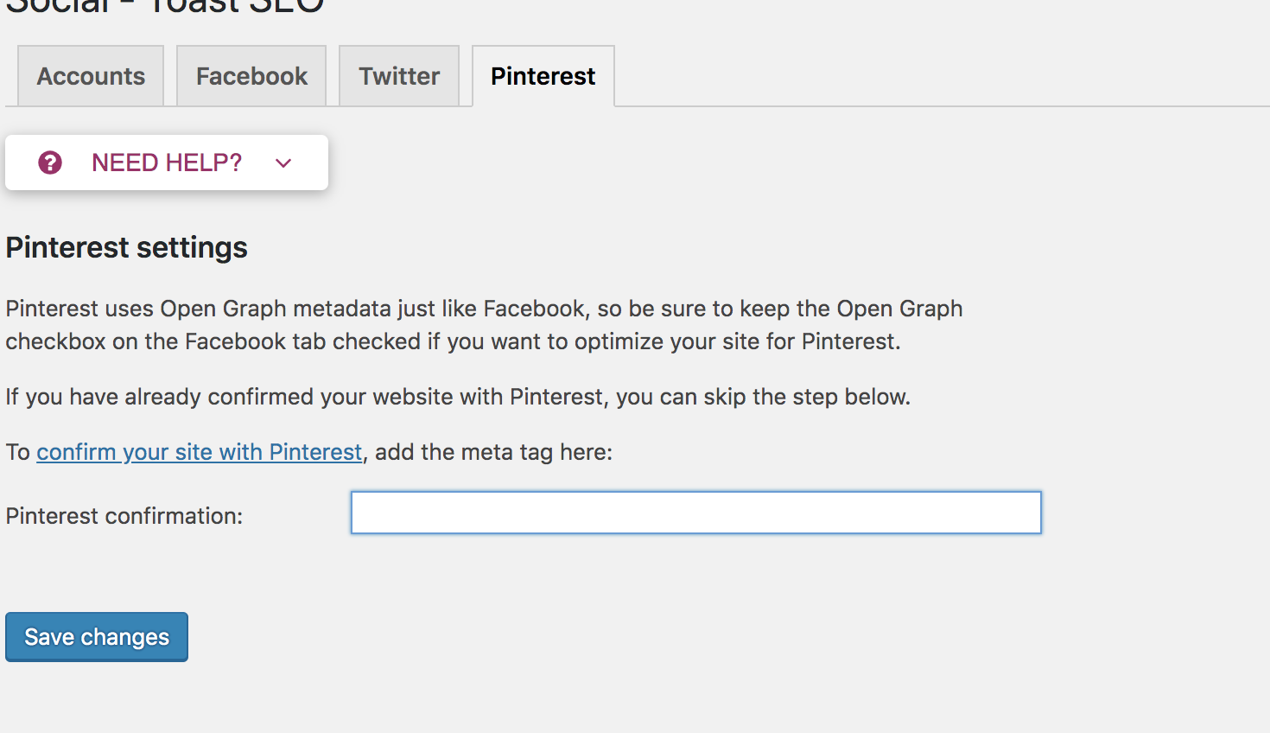Image resolution: width=1270 pixels, height=733 pixels.
Task: Expand the Need Help chevron arrow
Action: (x=283, y=163)
